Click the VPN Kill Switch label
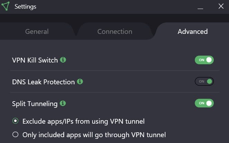 click(35, 60)
